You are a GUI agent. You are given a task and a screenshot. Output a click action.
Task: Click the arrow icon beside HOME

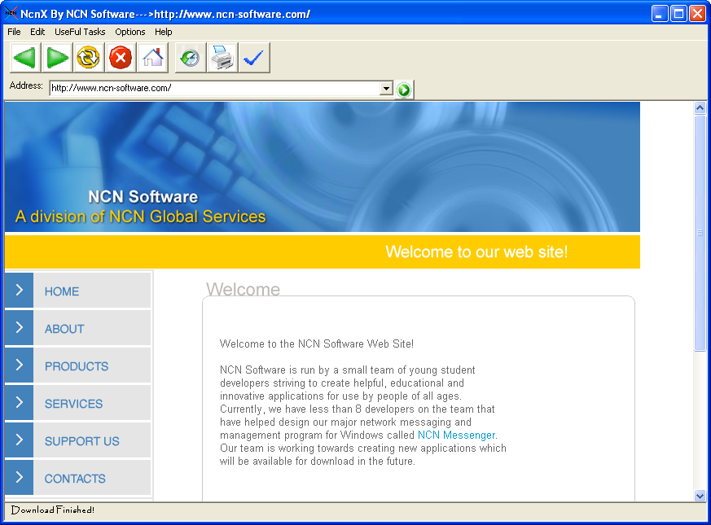[x=19, y=290]
